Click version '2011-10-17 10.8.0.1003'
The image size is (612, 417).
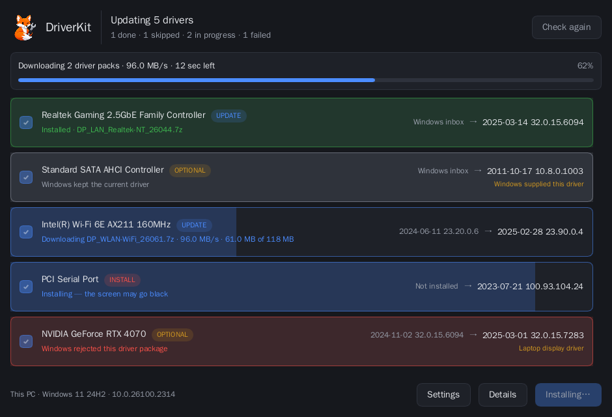(535, 171)
